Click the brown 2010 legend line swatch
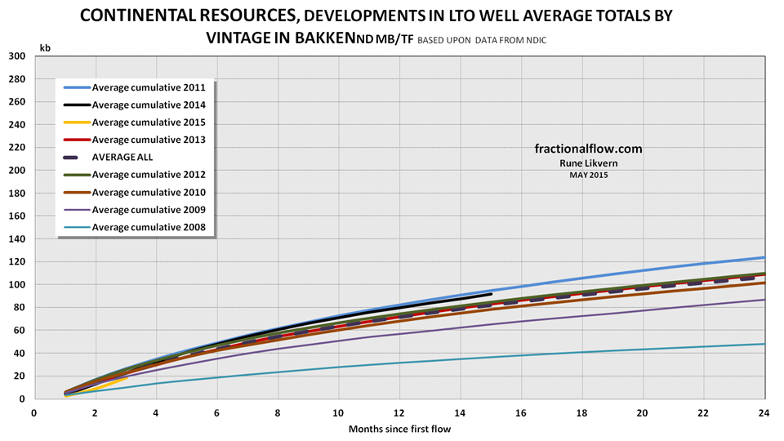Viewport: 784px width, 441px height. click(x=74, y=193)
